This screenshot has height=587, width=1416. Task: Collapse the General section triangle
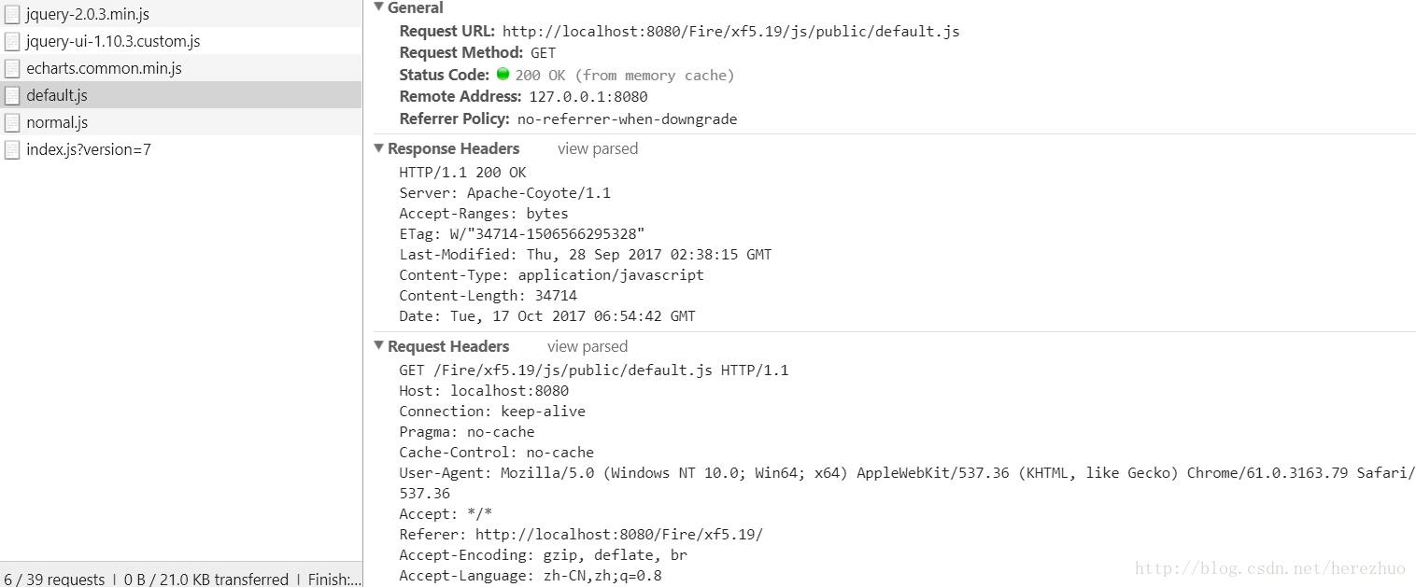(x=378, y=7)
